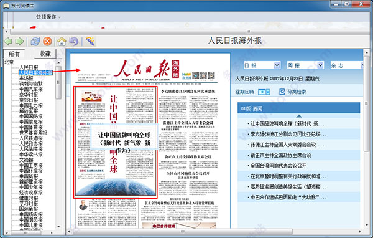Open the 快捷操作 menu

point(48,17)
